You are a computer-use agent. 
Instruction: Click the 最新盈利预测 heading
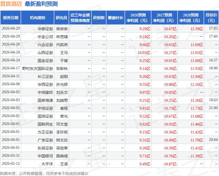pos(41,4)
